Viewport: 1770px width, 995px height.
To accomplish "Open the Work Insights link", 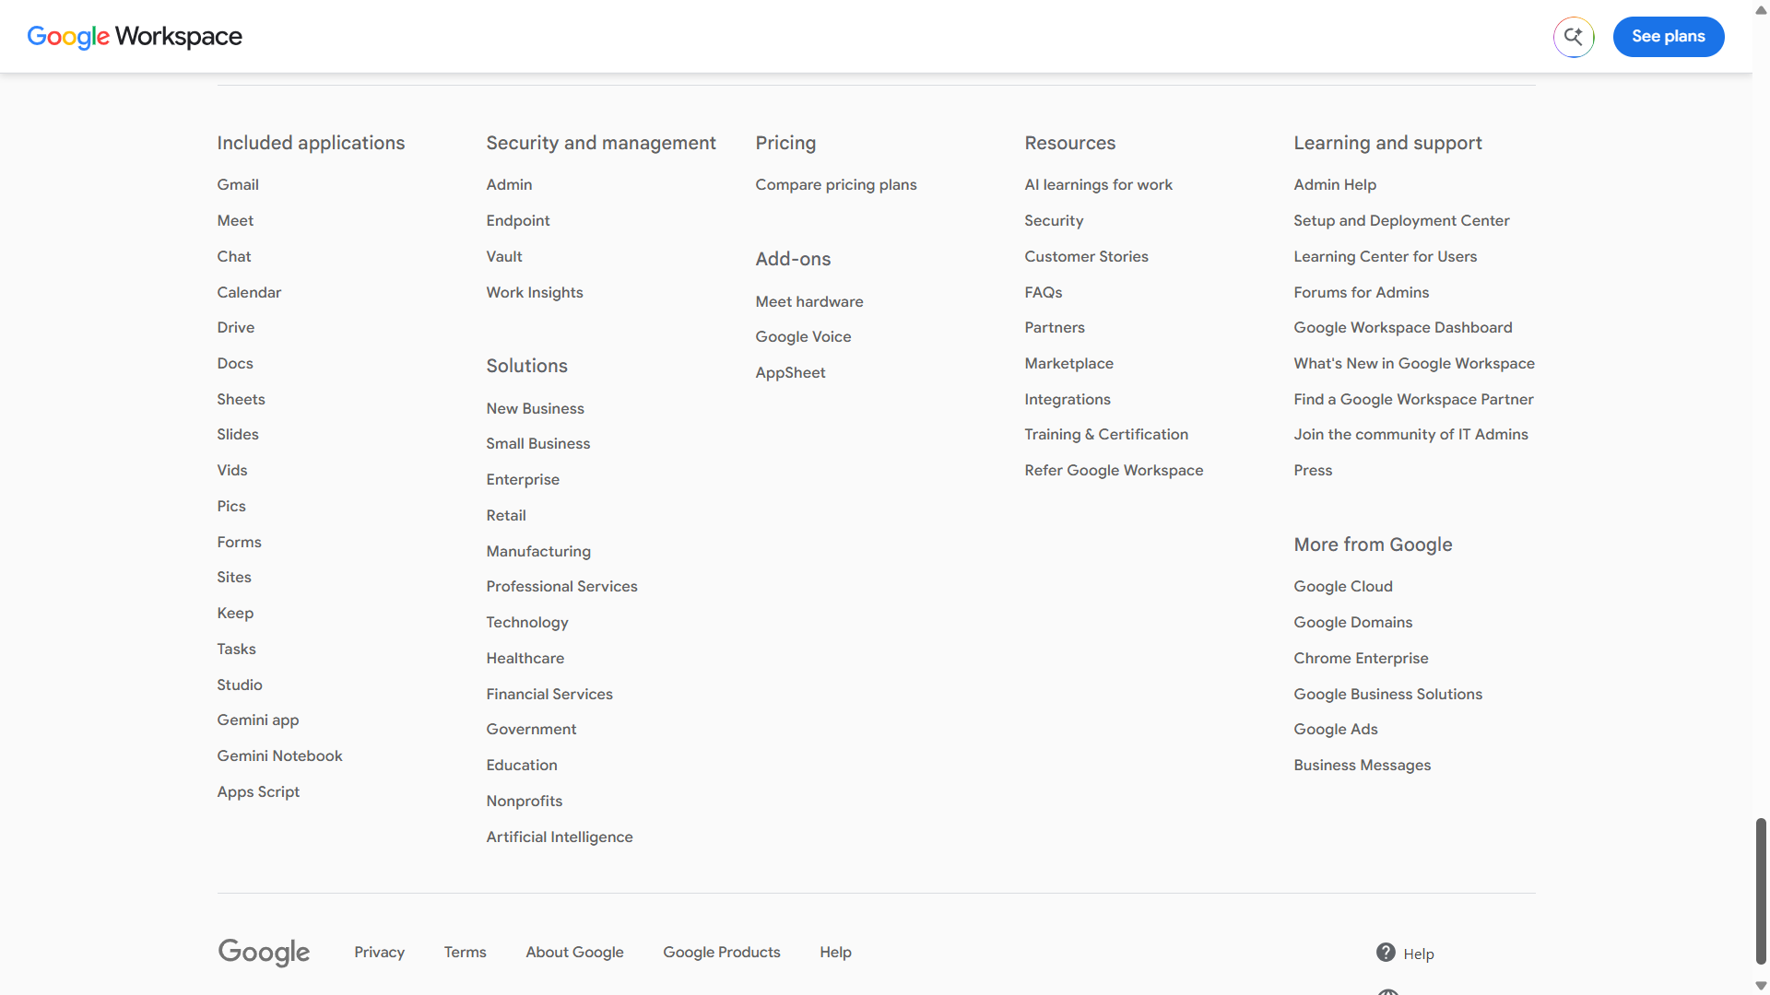I will coord(535,293).
